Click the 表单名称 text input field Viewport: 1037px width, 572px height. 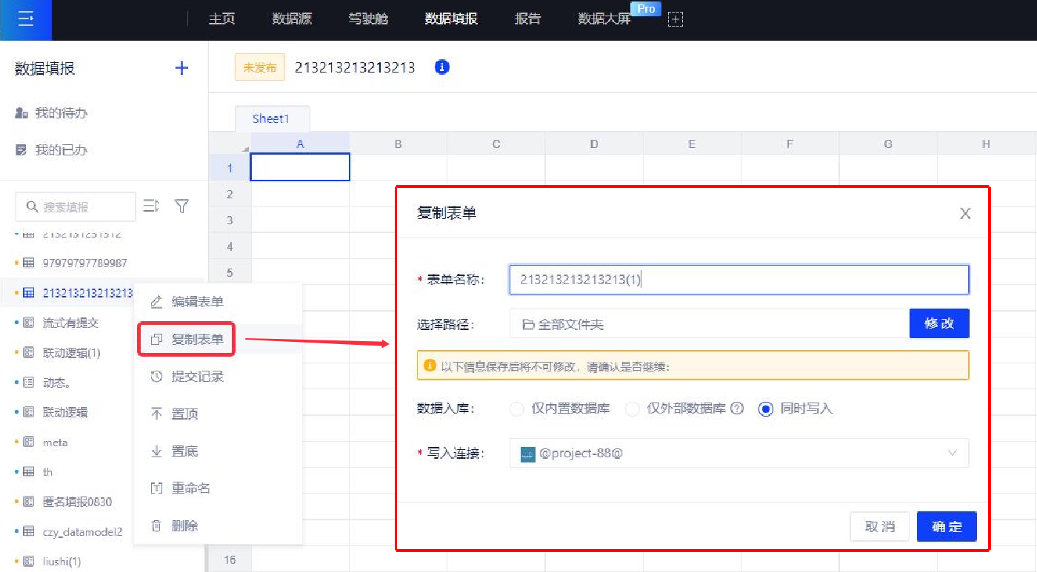click(738, 280)
